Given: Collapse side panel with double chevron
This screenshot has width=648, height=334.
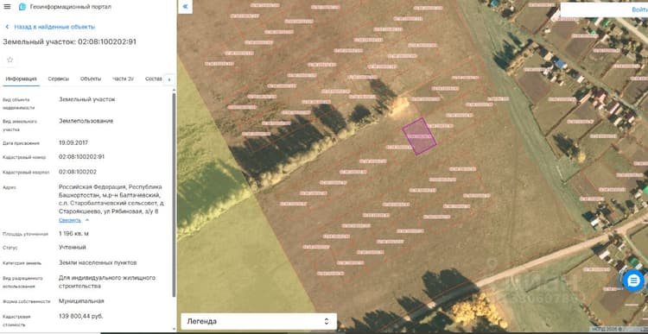Looking at the screenshot, I should [x=185, y=7].
